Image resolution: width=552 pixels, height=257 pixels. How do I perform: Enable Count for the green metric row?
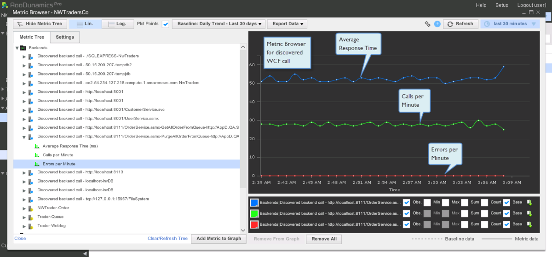coord(484,213)
